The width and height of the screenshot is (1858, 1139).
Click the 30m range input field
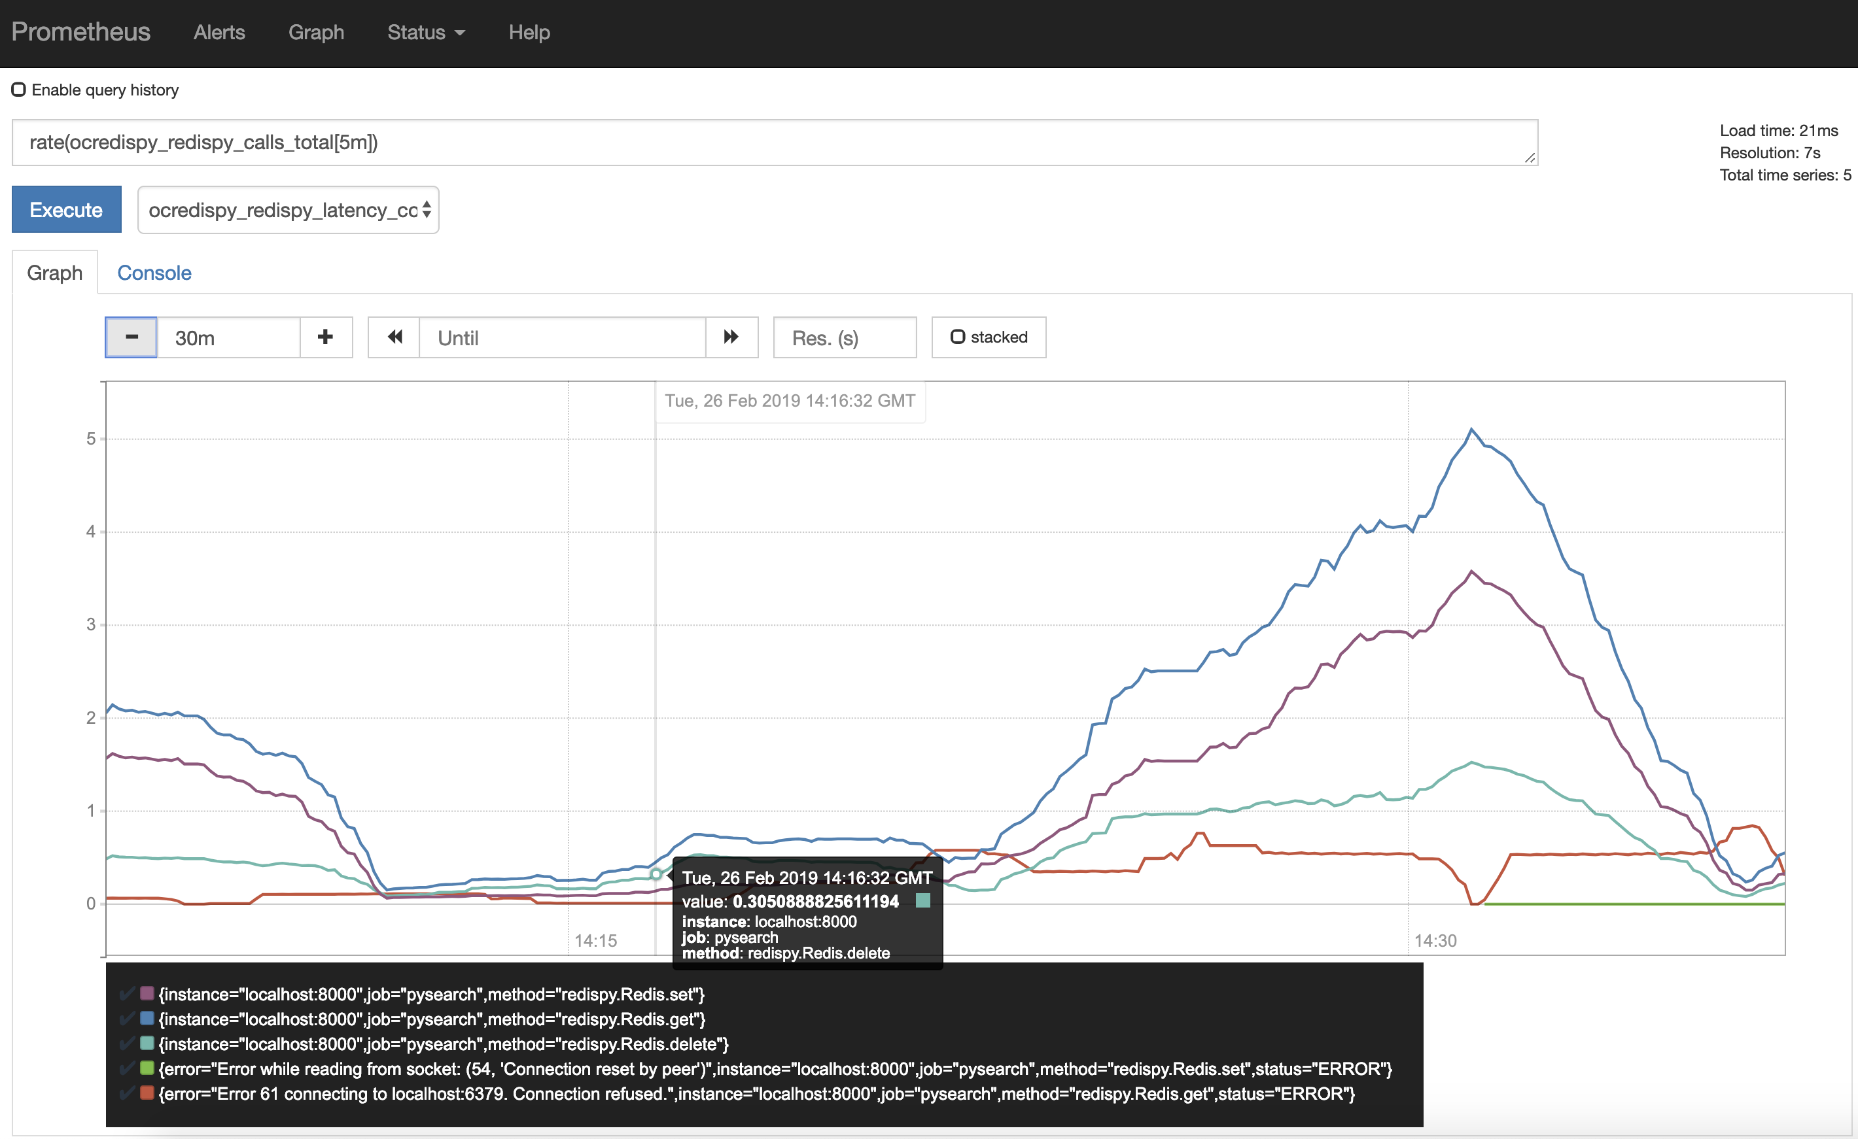(228, 337)
